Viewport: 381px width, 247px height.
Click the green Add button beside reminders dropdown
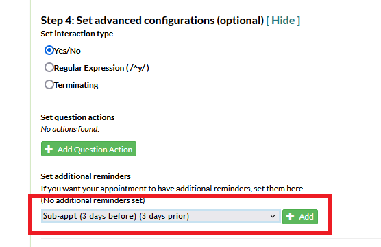(300, 217)
